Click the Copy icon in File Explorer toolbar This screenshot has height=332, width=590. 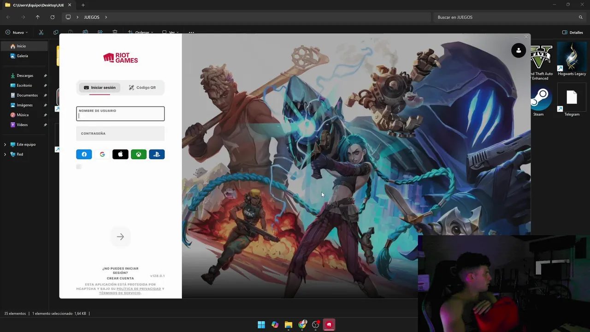pyautogui.click(x=56, y=32)
